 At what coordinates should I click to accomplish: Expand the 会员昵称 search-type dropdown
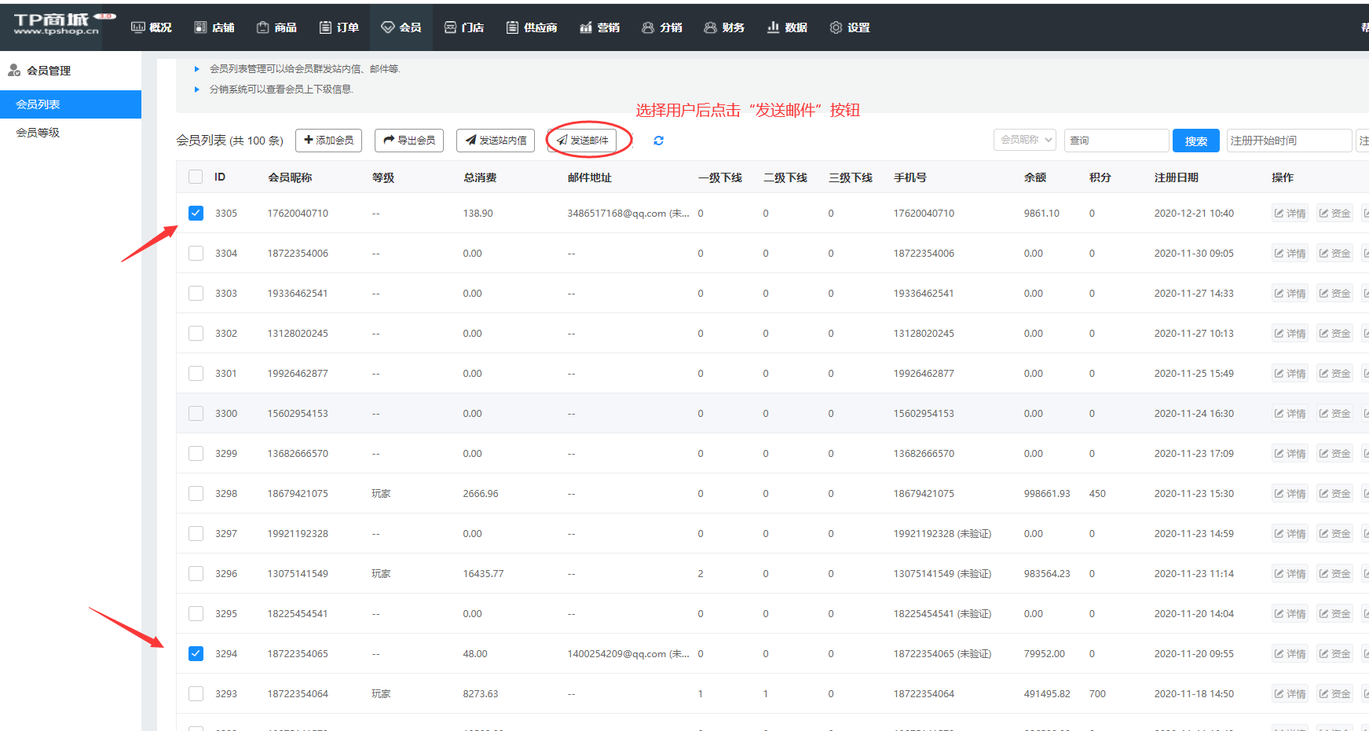(x=1024, y=140)
